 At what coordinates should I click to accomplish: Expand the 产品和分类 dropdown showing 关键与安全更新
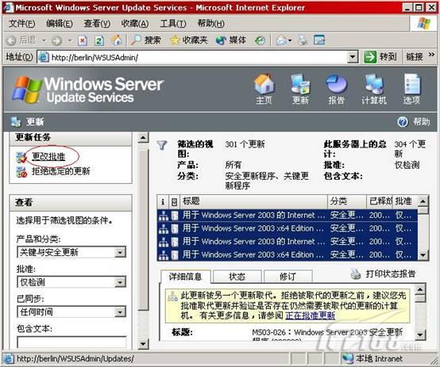pos(120,252)
